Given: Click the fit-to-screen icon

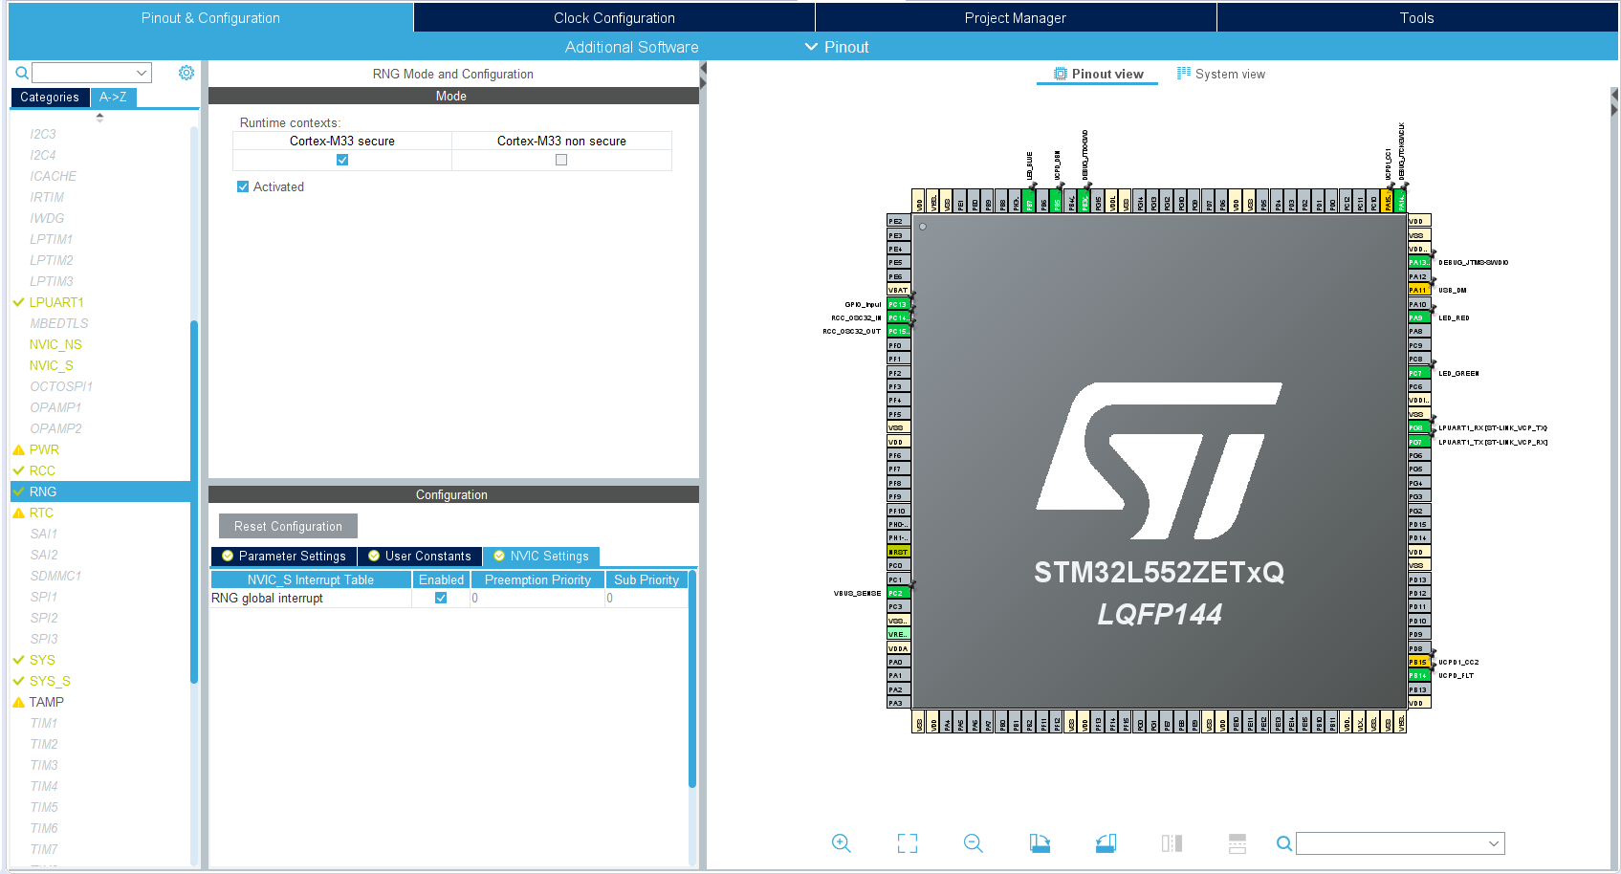Looking at the screenshot, I should [x=907, y=843].
